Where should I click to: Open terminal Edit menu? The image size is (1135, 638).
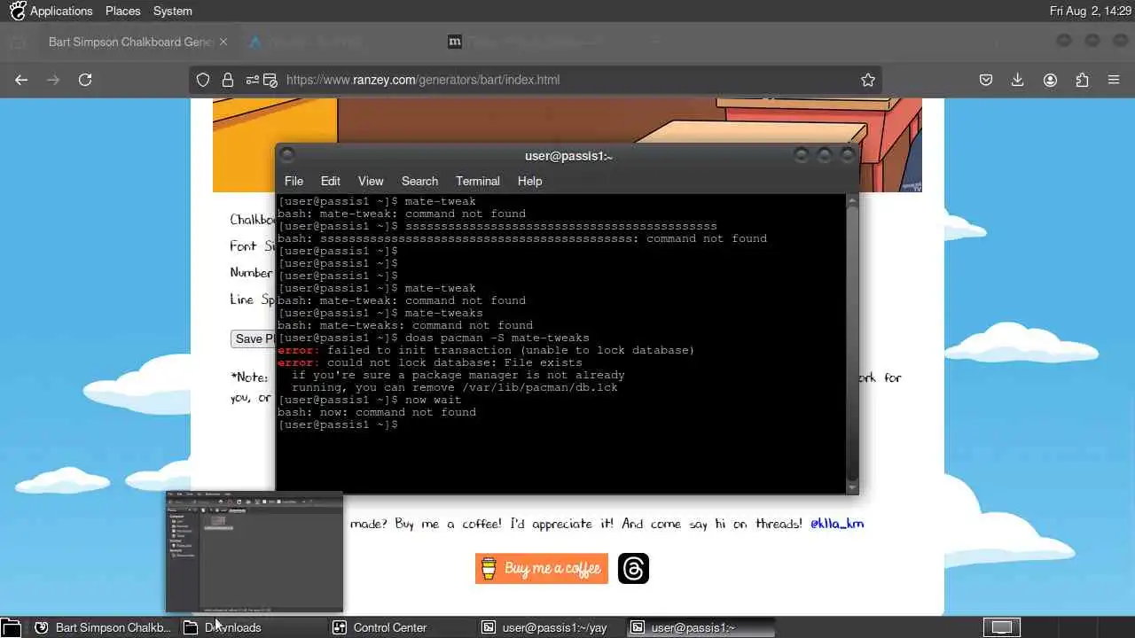[x=331, y=181]
